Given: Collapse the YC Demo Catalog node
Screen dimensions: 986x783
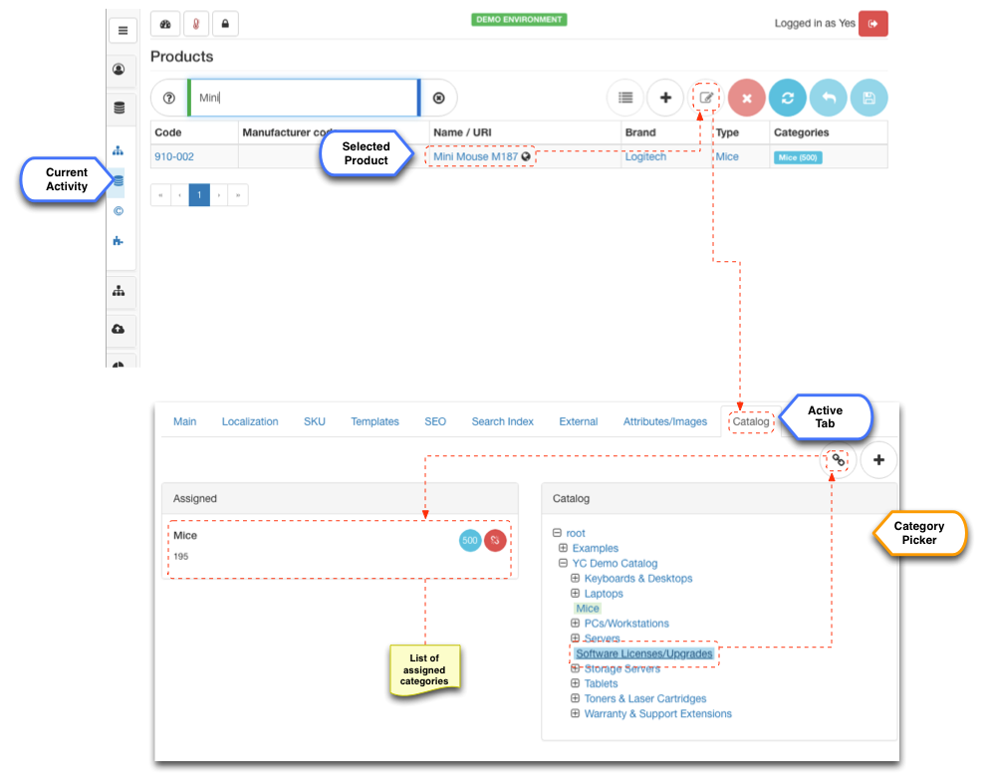Looking at the screenshot, I should click(x=563, y=564).
